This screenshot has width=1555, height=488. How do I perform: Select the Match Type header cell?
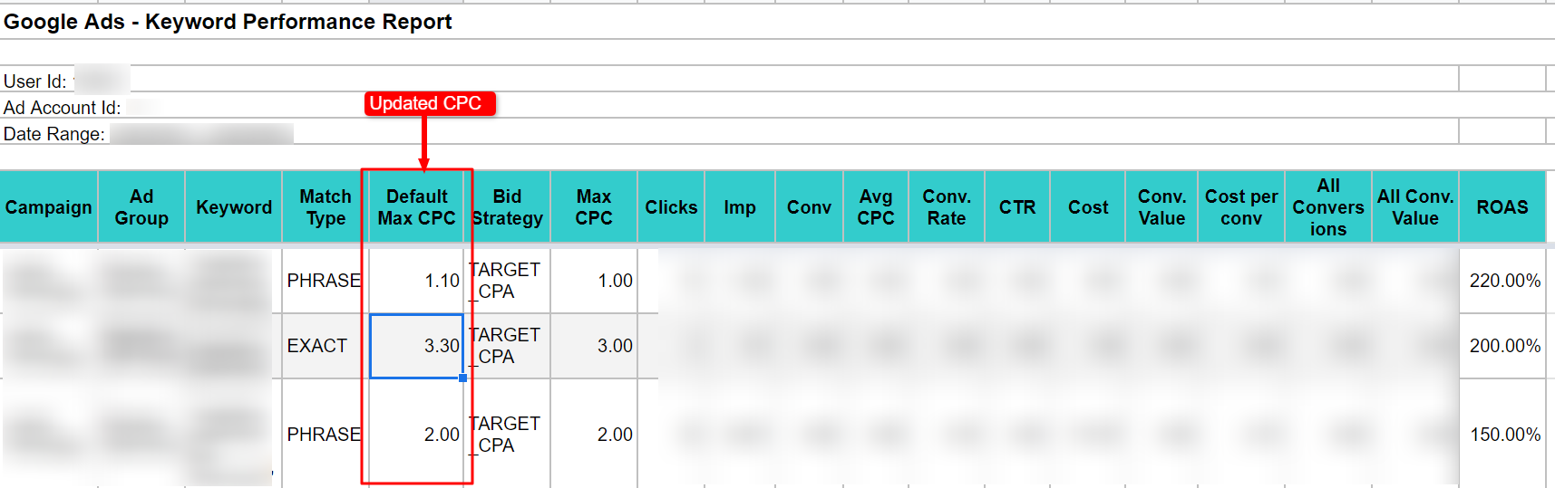(x=326, y=207)
